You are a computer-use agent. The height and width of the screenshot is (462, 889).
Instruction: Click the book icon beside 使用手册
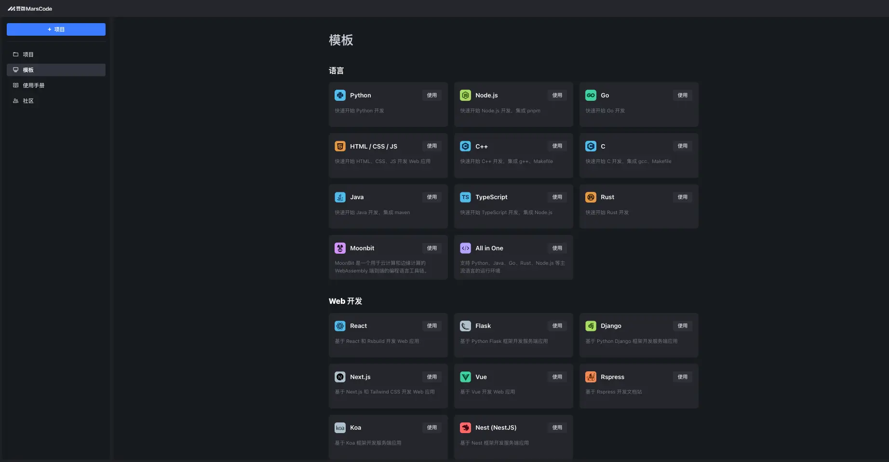15,85
